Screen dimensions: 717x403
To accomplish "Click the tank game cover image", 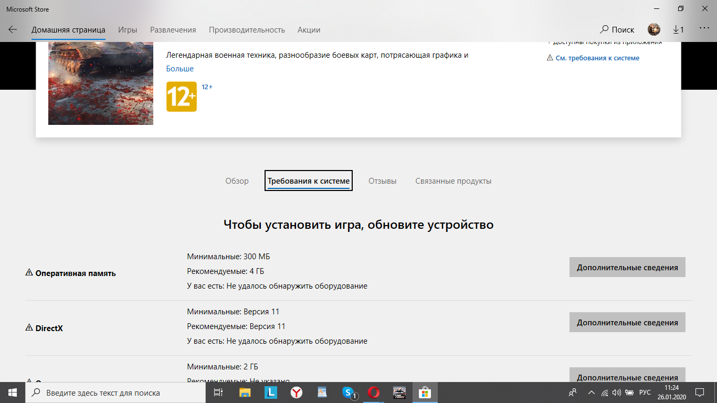I will 101,83.
